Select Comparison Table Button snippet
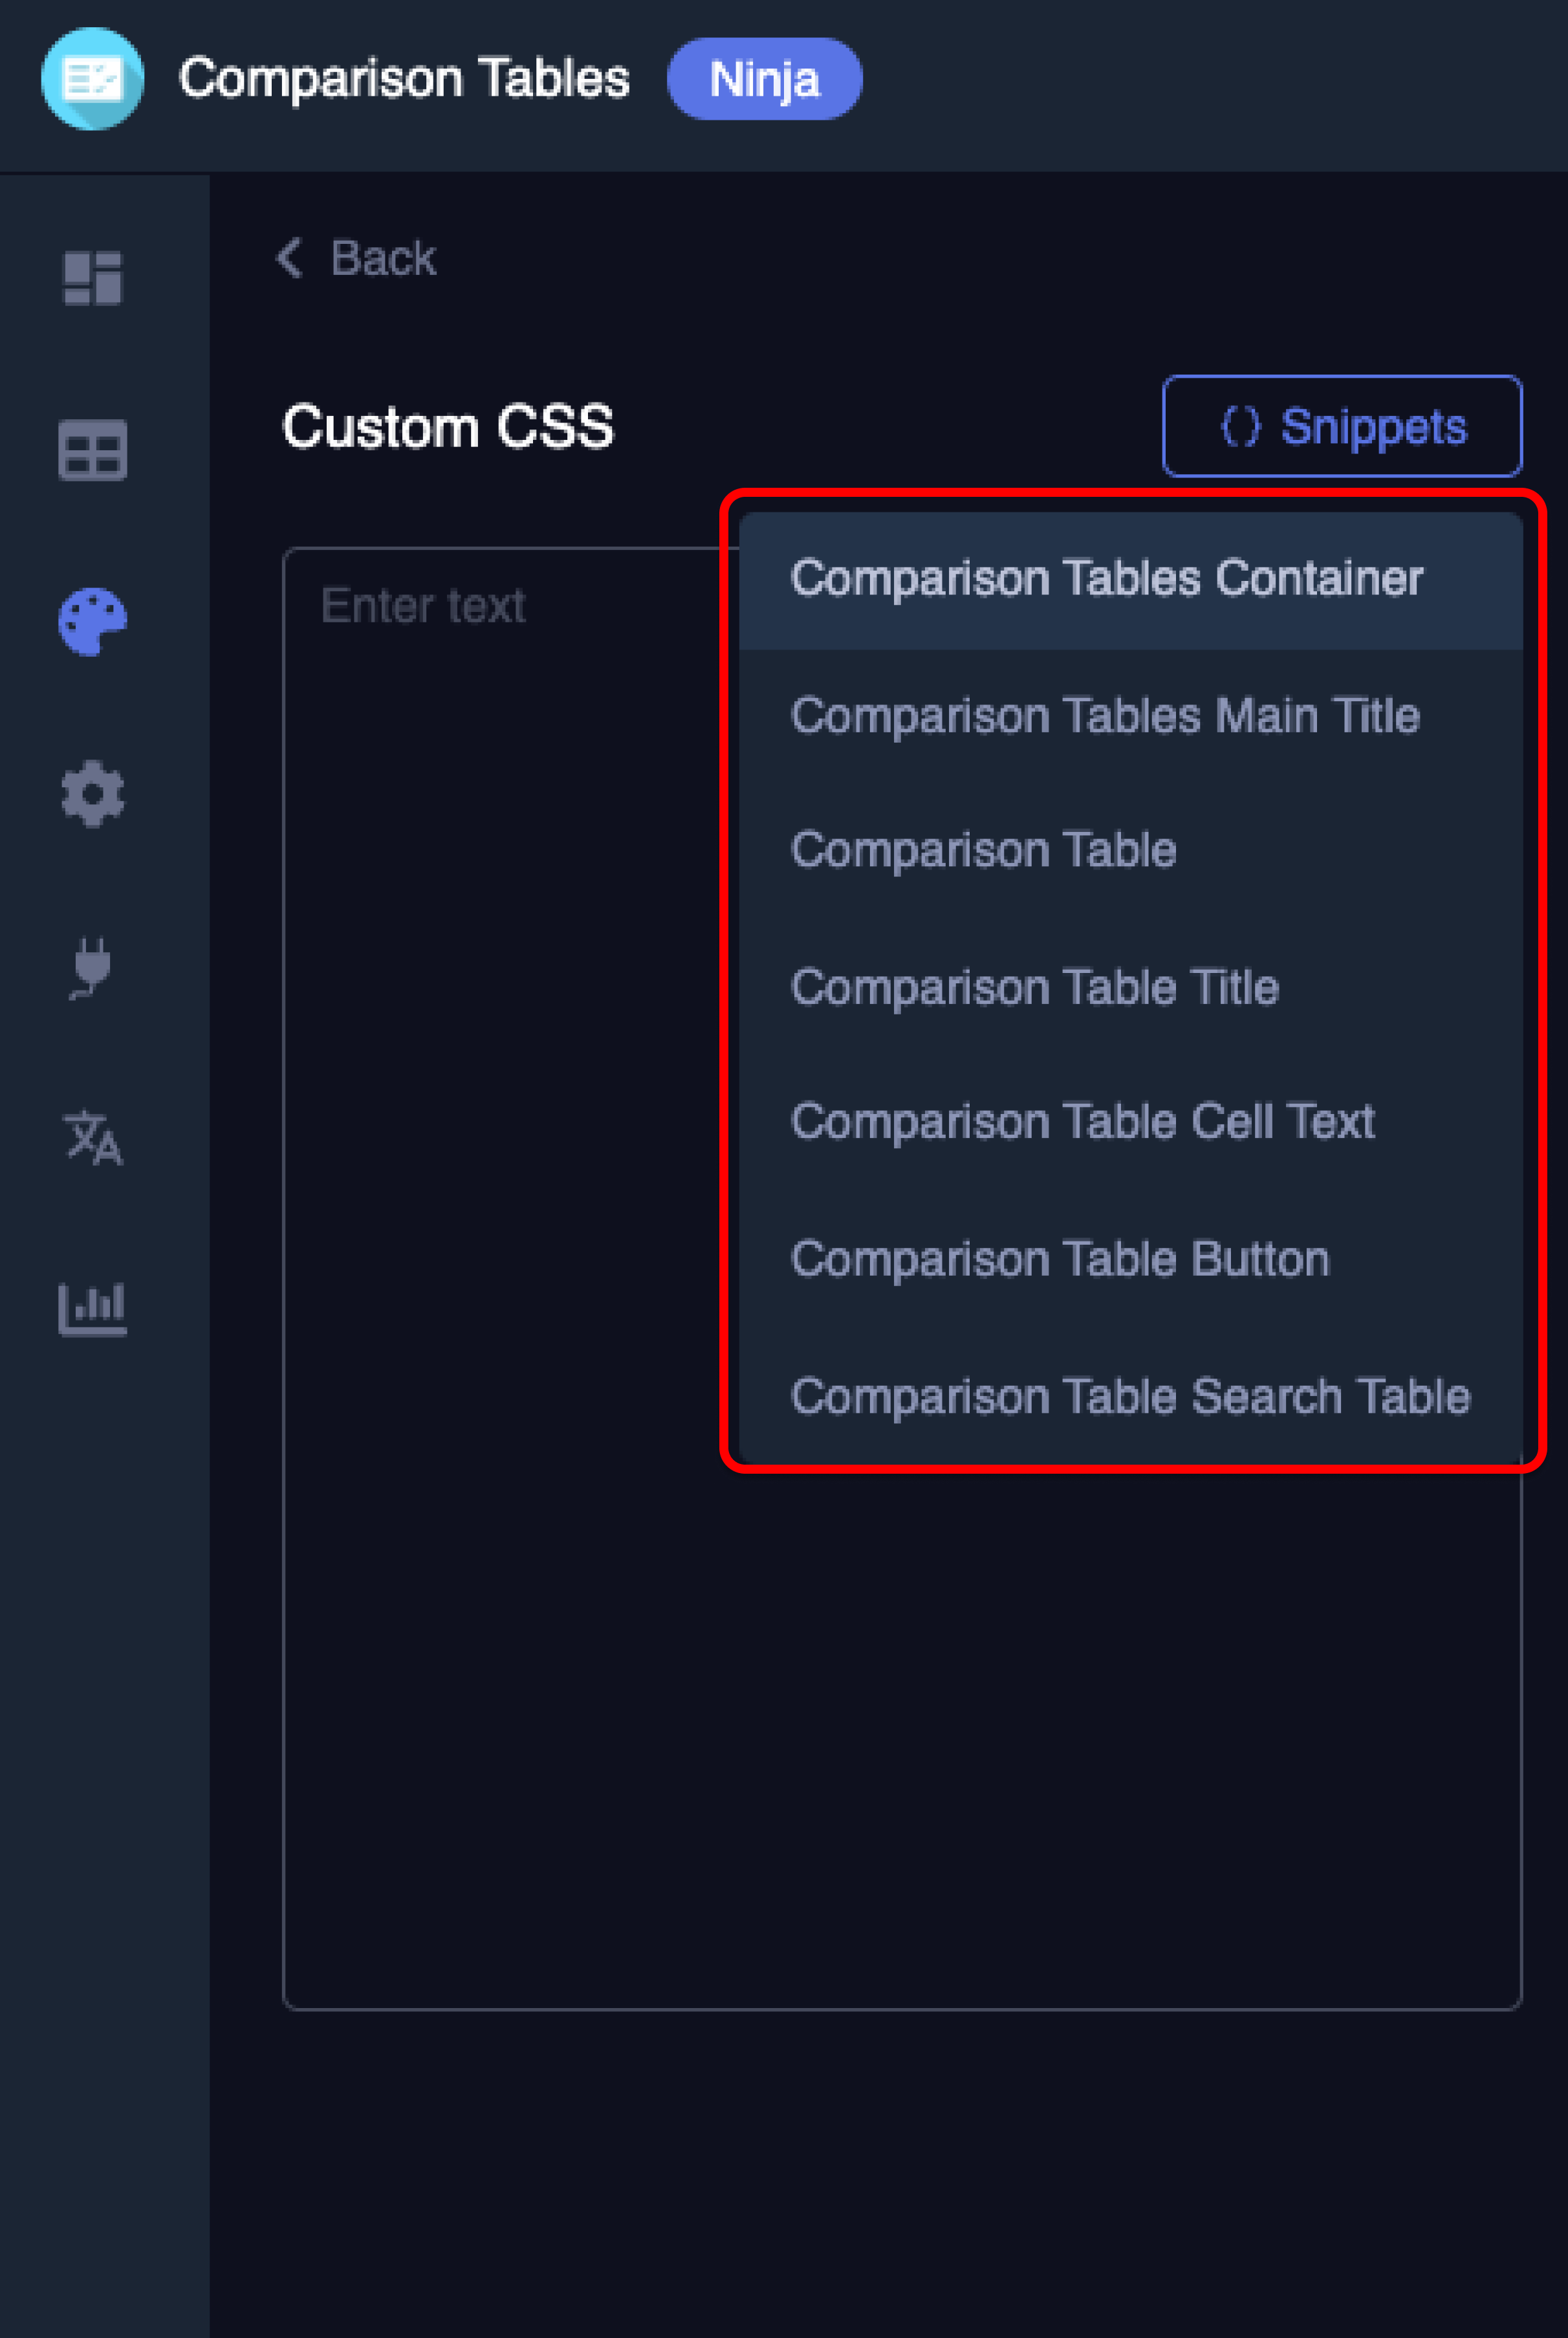This screenshot has width=1568, height=2338. point(1059,1259)
